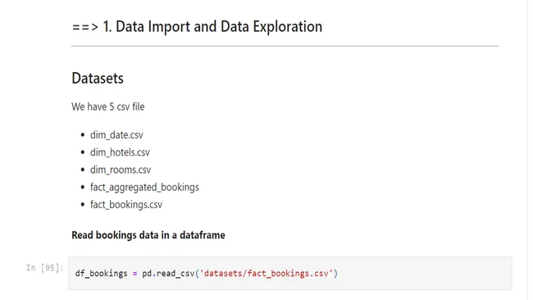Viewport: 533px width, 300px height.
Task: Select the 'In [95]:' cell prompt
Action: point(44,268)
